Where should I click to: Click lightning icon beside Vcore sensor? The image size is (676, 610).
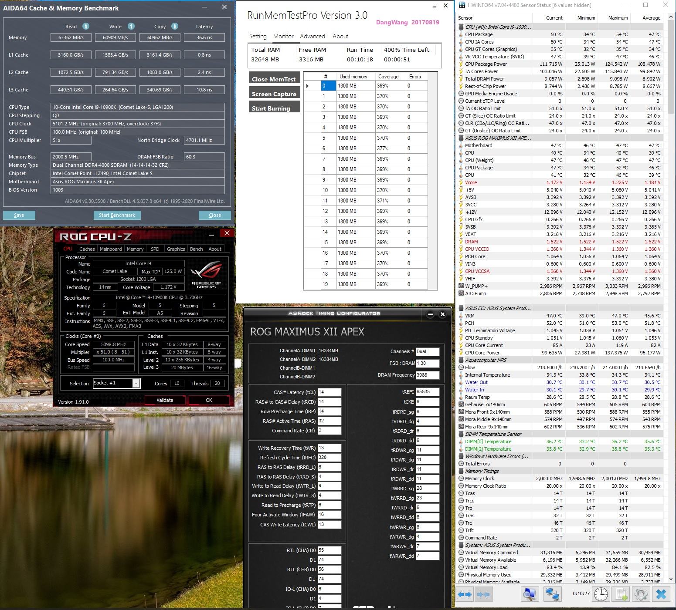point(461,182)
